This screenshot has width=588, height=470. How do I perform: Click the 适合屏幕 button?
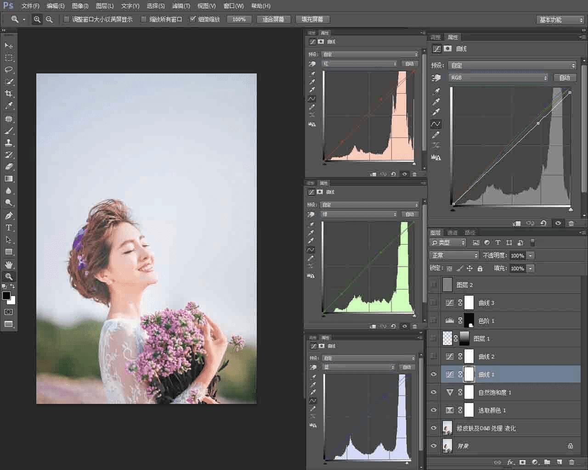point(273,19)
